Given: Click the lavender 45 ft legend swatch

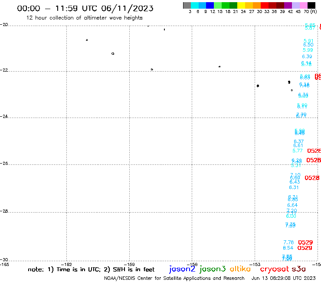Looking at the screenshot, I should click(x=295, y=5).
